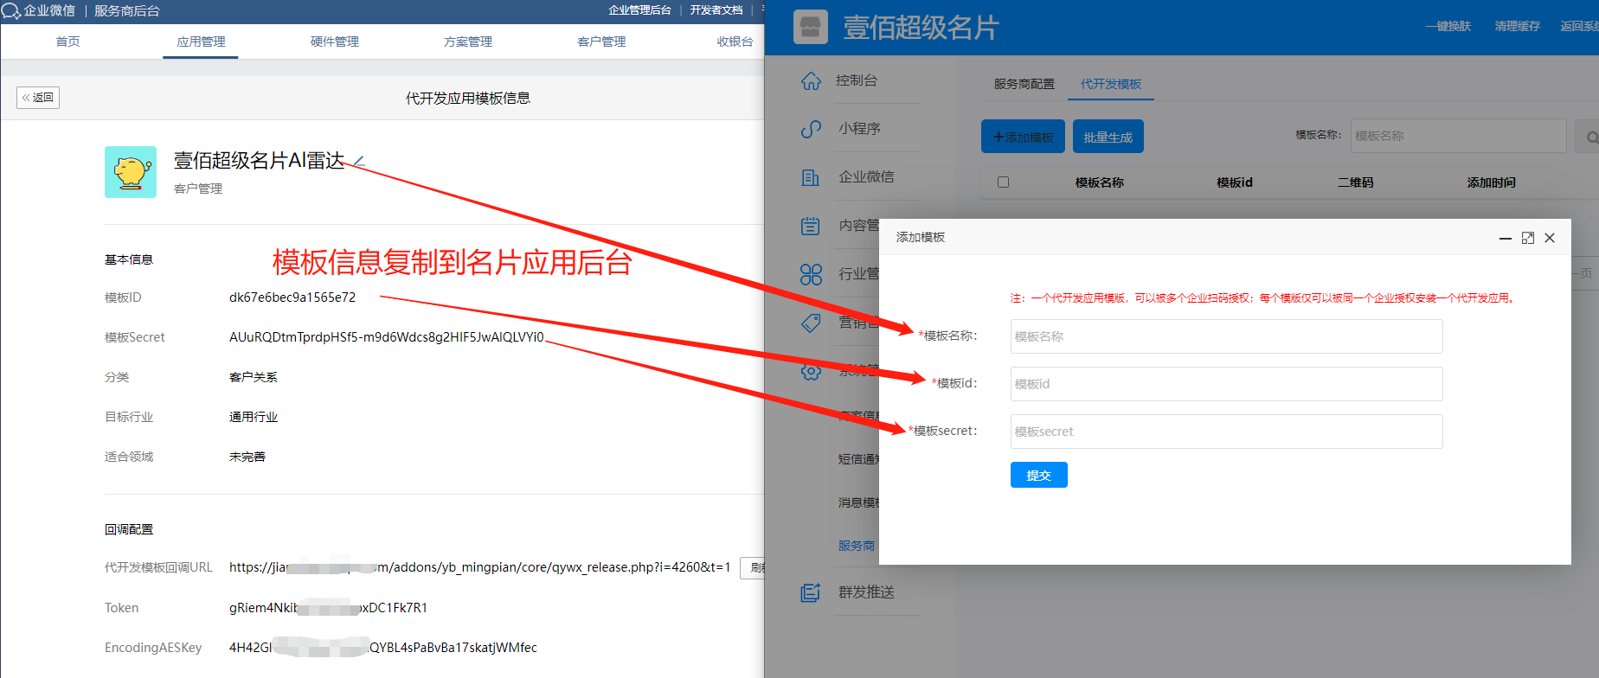This screenshot has width=1599, height=678.
Task: Click the 批量生成 button
Action: pos(1108,137)
